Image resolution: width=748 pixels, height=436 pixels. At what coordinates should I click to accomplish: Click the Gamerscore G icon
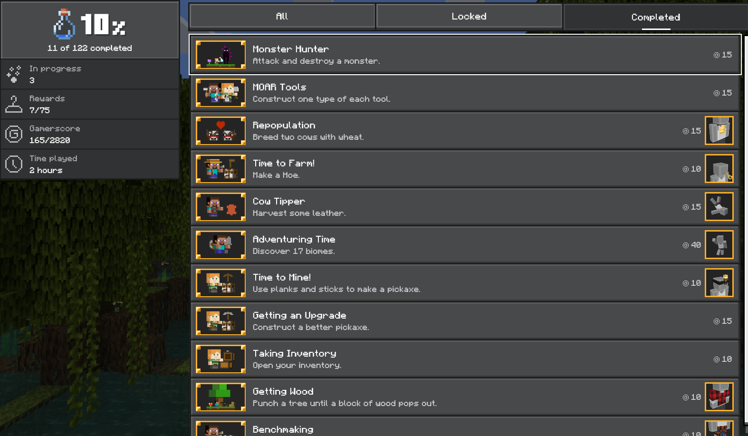14,134
